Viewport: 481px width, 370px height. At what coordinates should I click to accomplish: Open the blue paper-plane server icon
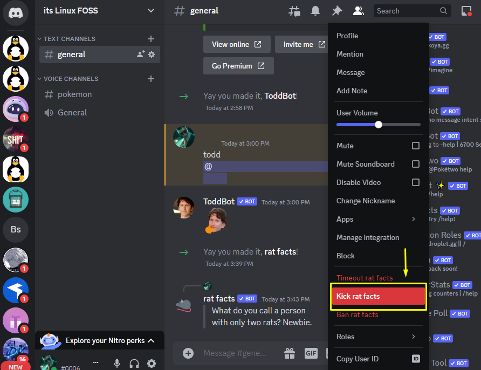click(x=15, y=290)
